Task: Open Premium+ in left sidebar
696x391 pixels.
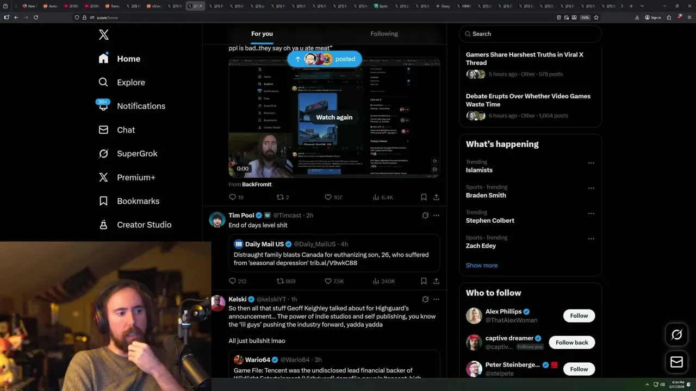Action: (127, 178)
